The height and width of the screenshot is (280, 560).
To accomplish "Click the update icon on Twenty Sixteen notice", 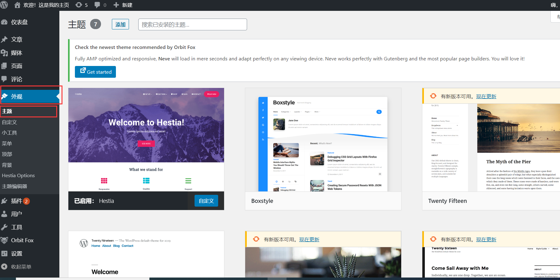I will pyautogui.click(x=433, y=239).
